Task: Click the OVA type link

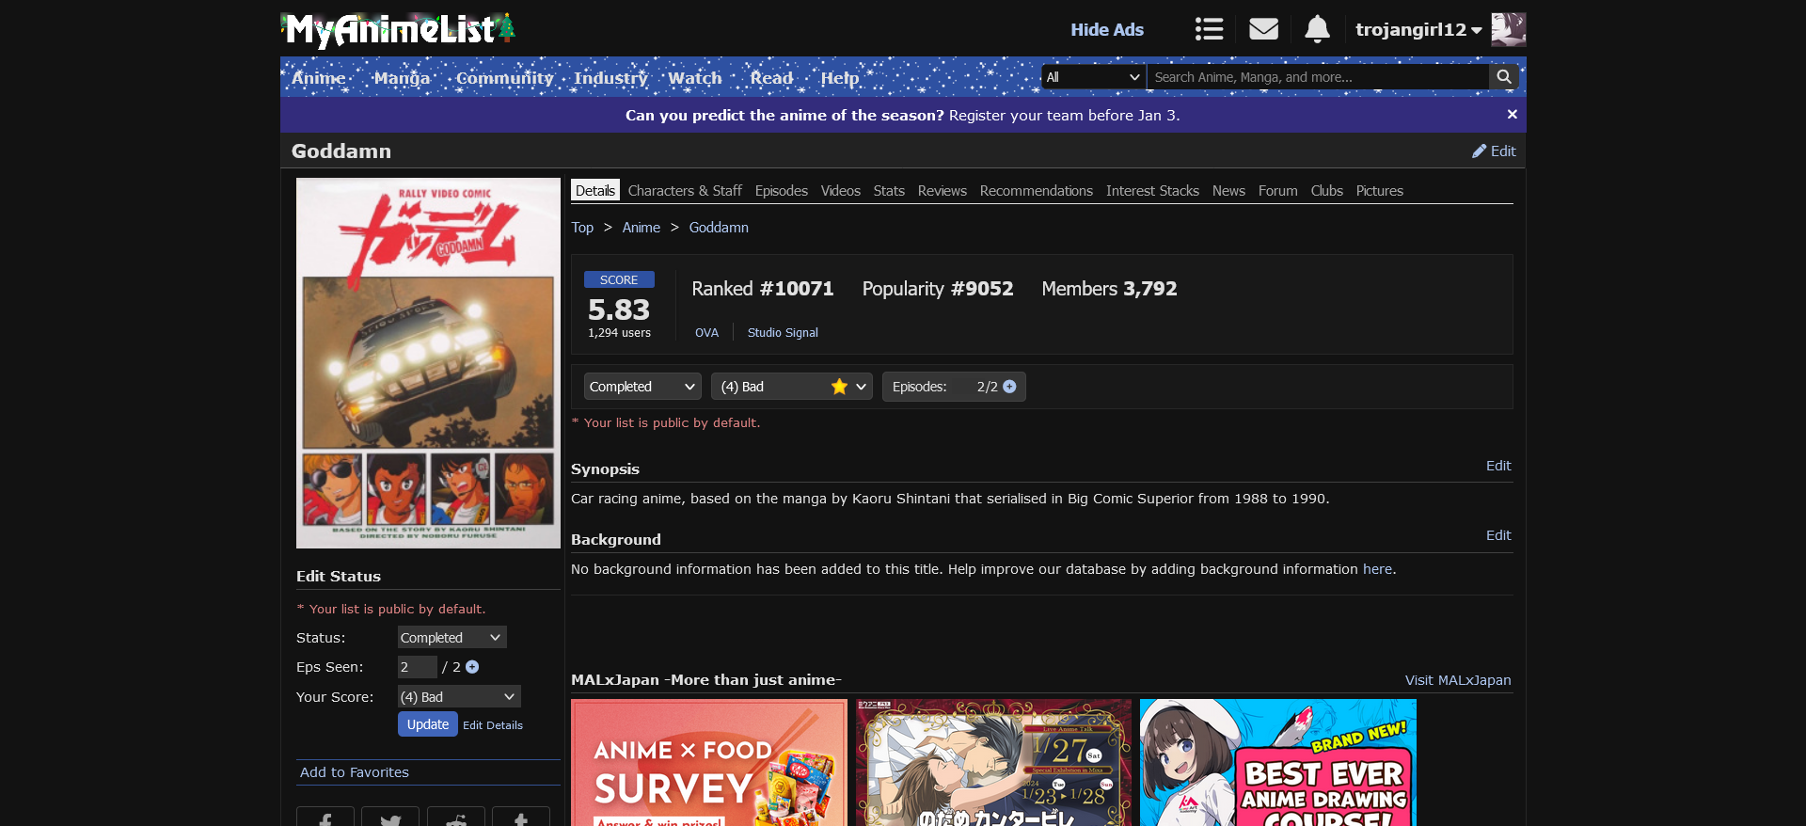Action: click(707, 333)
